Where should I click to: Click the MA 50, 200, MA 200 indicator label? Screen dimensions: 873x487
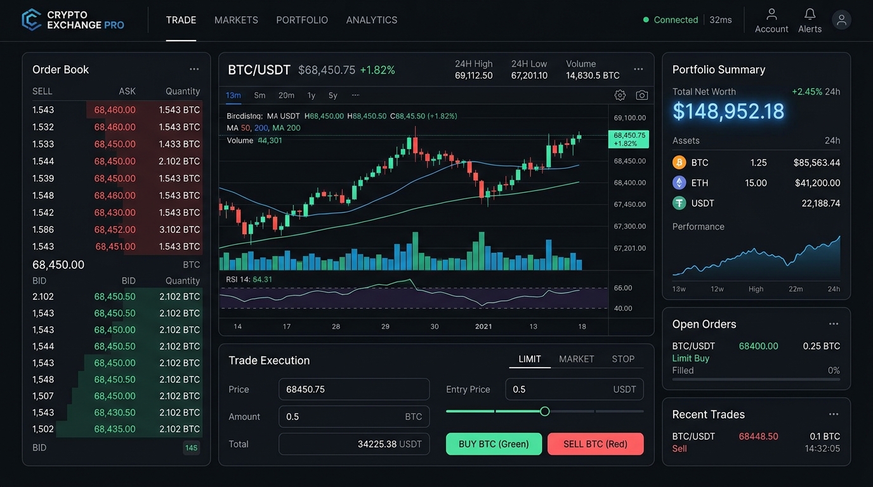click(264, 127)
